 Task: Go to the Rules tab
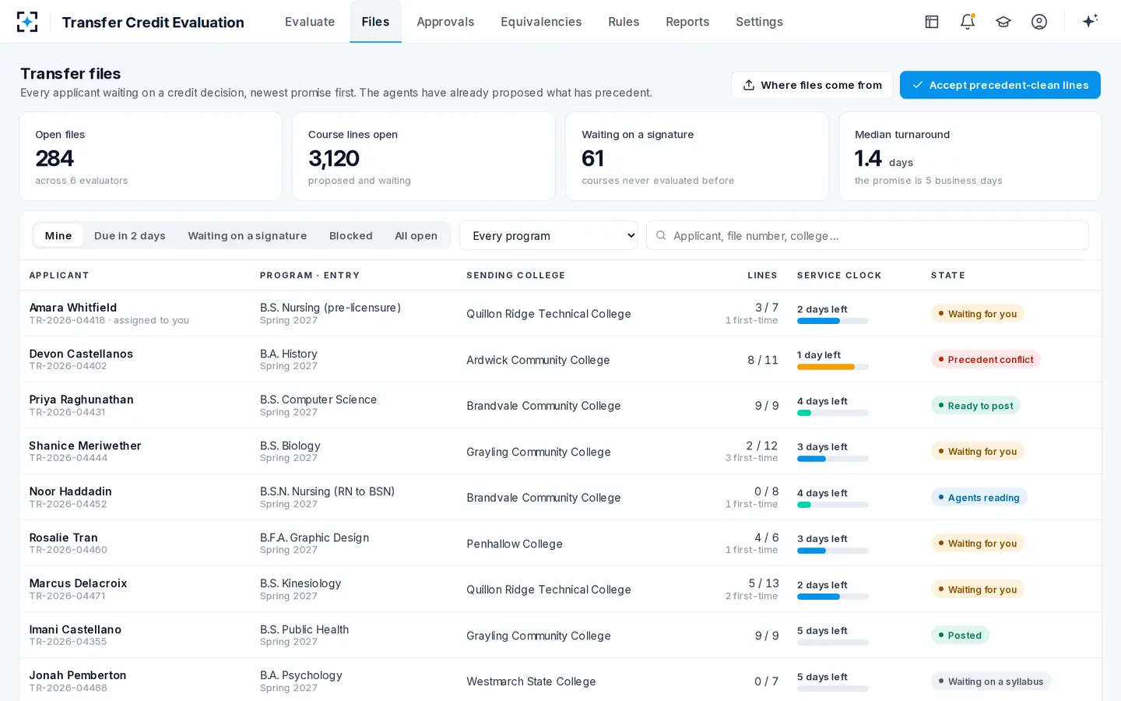tap(624, 22)
